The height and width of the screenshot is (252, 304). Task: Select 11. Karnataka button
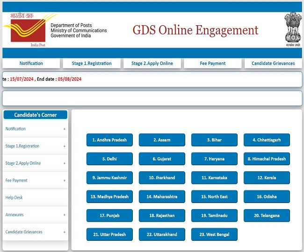tap(214, 177)
